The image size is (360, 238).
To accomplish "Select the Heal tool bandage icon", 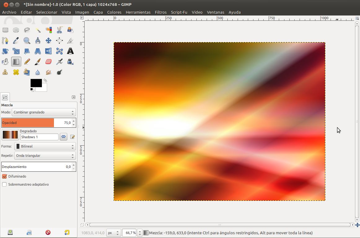I will (x=16, y=72).
